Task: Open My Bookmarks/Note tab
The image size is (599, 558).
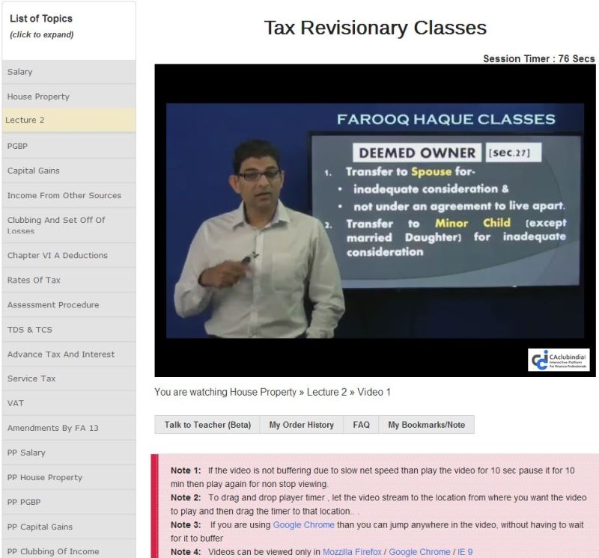Action: [426, 425]
